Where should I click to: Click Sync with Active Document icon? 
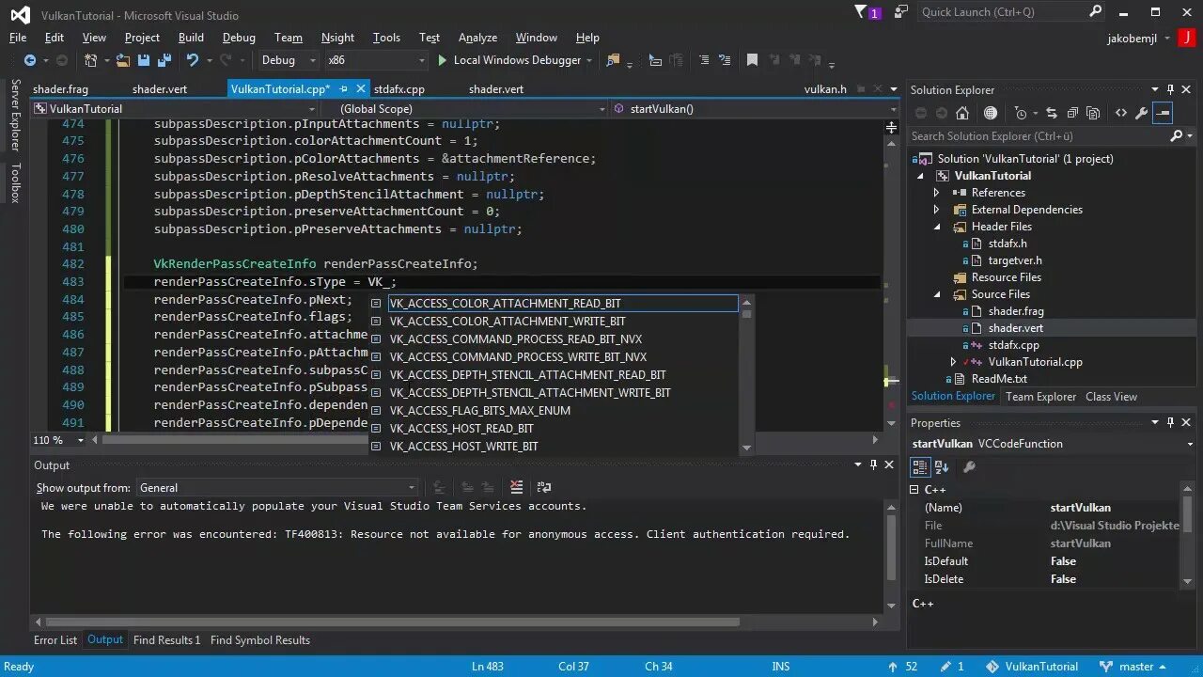pos(1051,113)
